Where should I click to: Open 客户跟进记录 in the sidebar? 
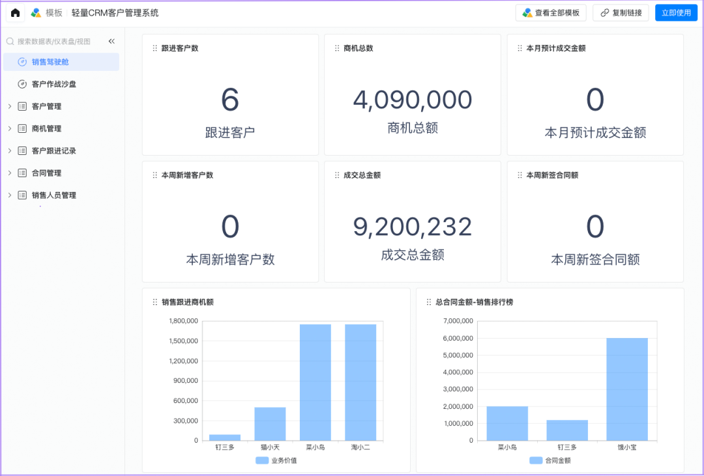point(53,150)
